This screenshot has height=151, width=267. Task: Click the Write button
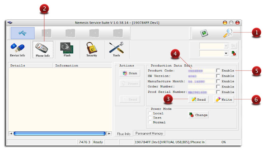pos(224,99)
